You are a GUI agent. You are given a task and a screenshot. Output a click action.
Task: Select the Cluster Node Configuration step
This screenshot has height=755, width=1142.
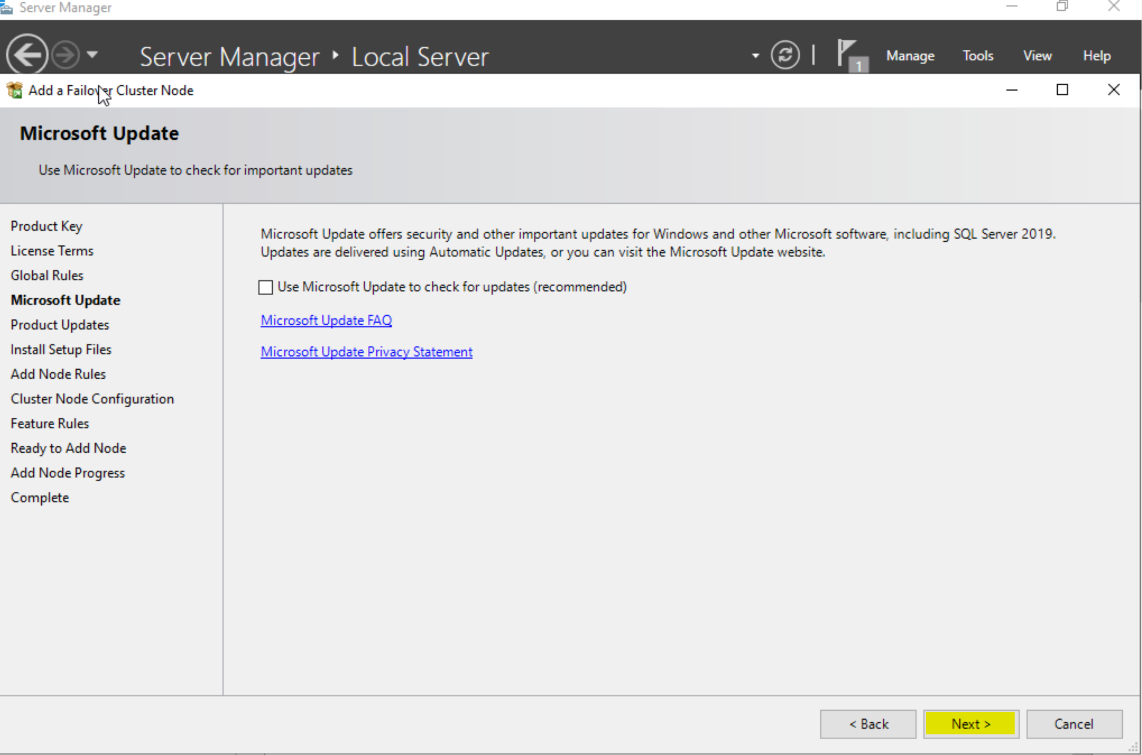[92, 399]
